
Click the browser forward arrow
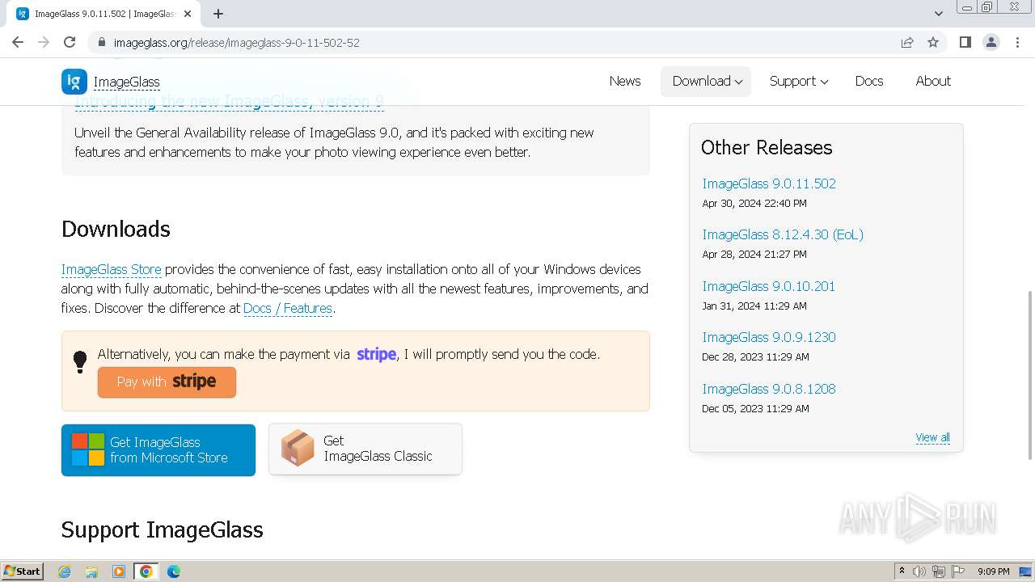(x=44, y=42)
